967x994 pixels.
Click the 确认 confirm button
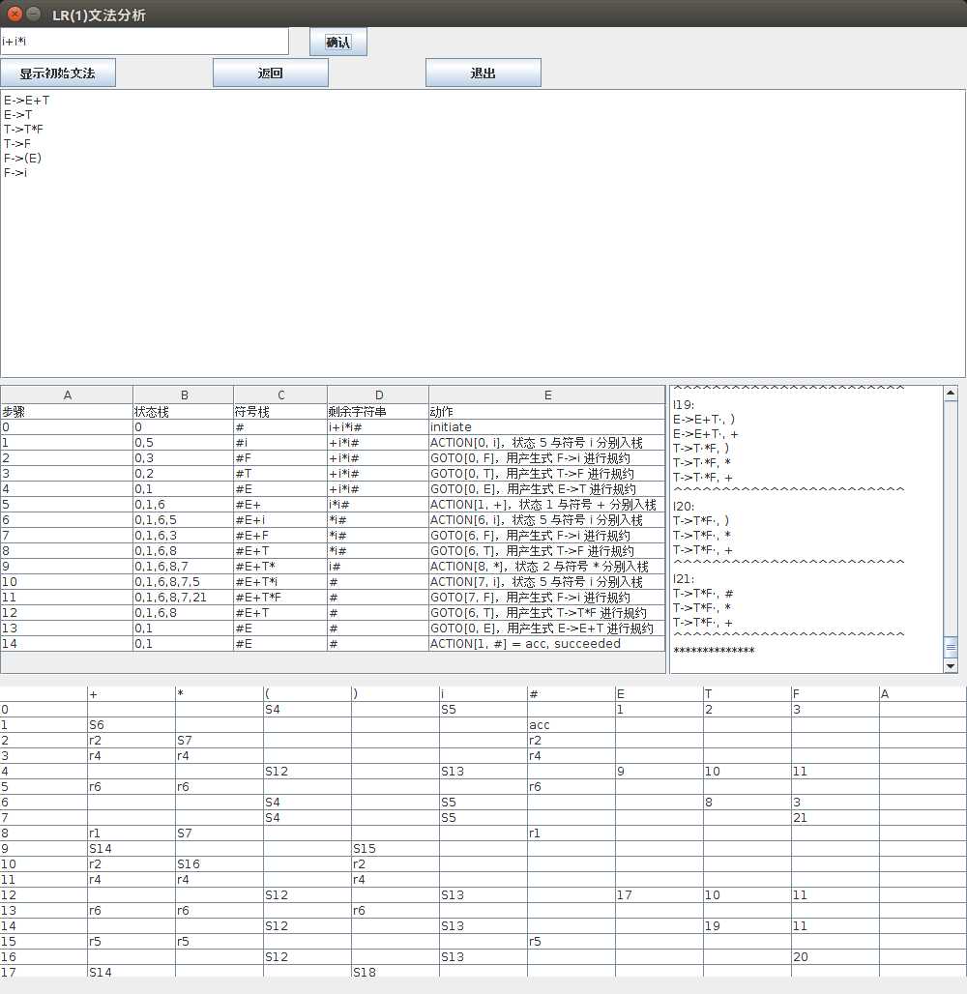tap(338, 42)
